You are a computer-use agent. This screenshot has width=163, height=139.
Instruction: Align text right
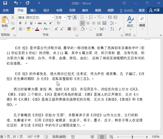point(93,23)
